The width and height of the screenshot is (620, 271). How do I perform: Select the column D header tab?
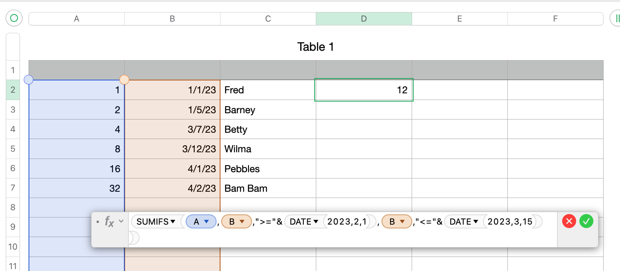[364, 19]
